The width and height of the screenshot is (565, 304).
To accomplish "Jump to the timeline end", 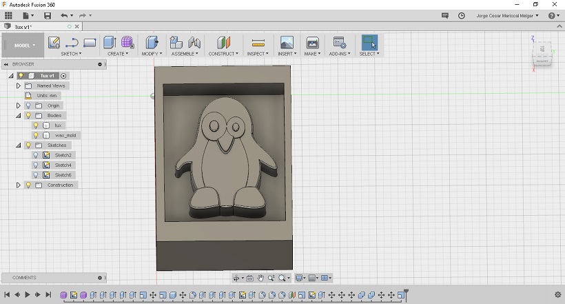I will [48, 294].
